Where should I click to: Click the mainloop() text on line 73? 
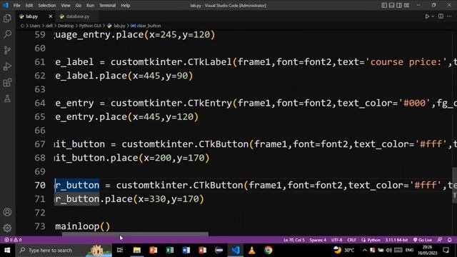(83, 226)
